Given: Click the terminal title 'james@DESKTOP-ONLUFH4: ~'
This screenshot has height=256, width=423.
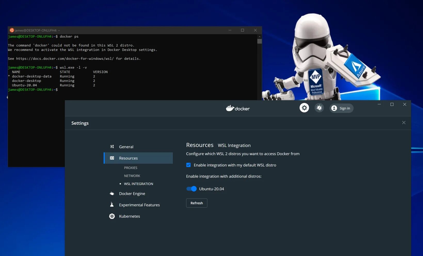Looking at the screenshot, I should coord(37,30).
